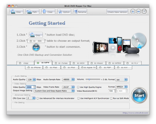Click the round email icon button
This screenshot has width=156, height=124.
click(x=138, y=12)
